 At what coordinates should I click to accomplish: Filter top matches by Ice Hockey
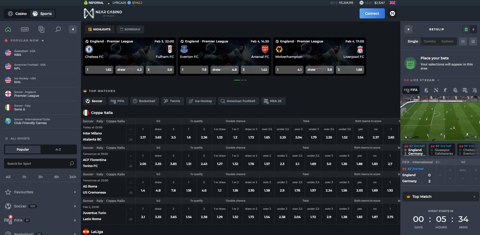tap(201, 101)
